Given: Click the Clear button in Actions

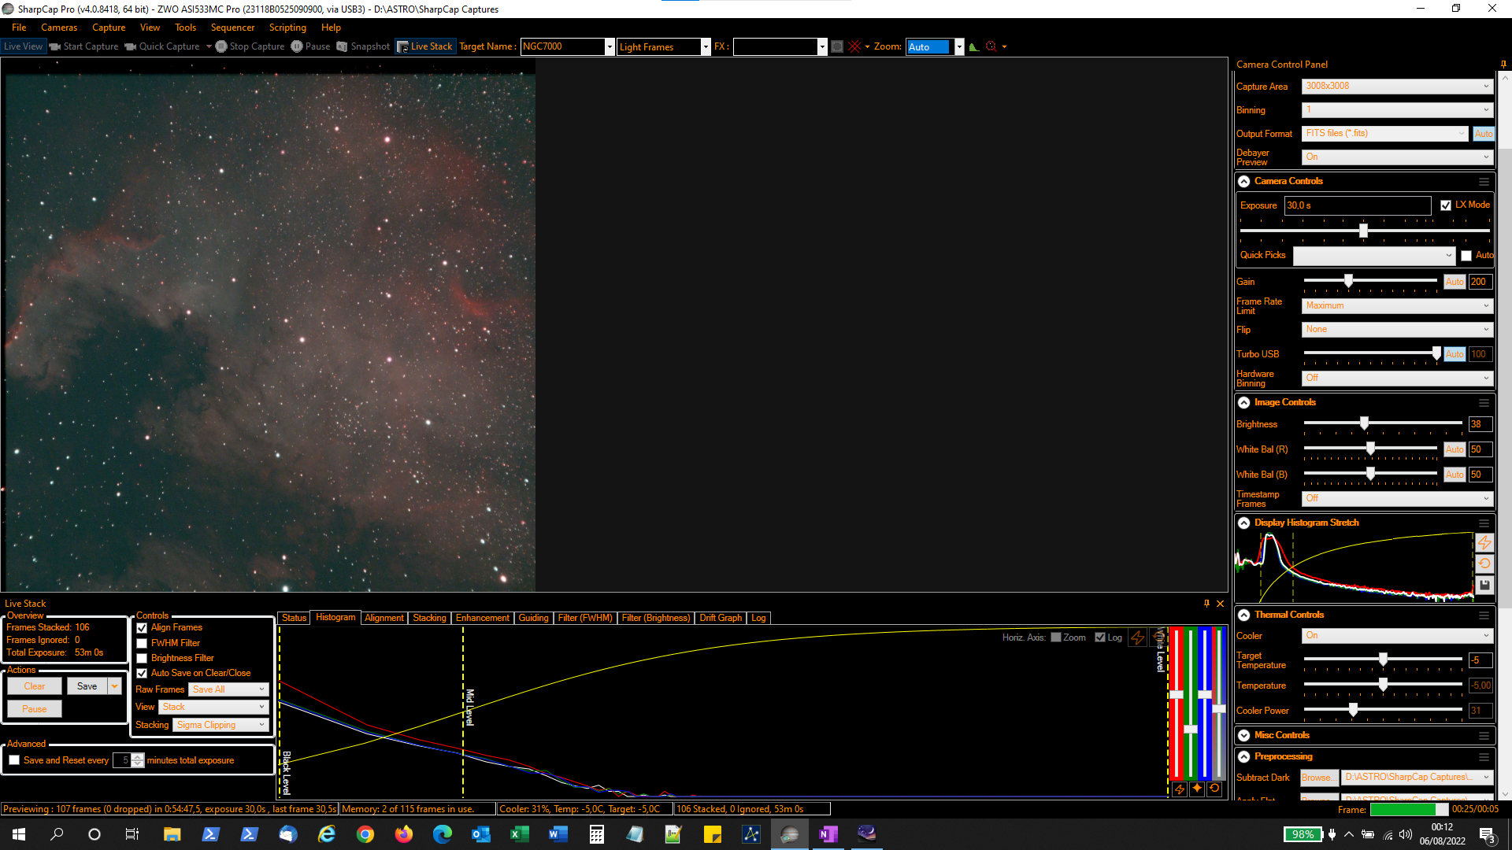Looking at the screenshot, I should 35,686.
